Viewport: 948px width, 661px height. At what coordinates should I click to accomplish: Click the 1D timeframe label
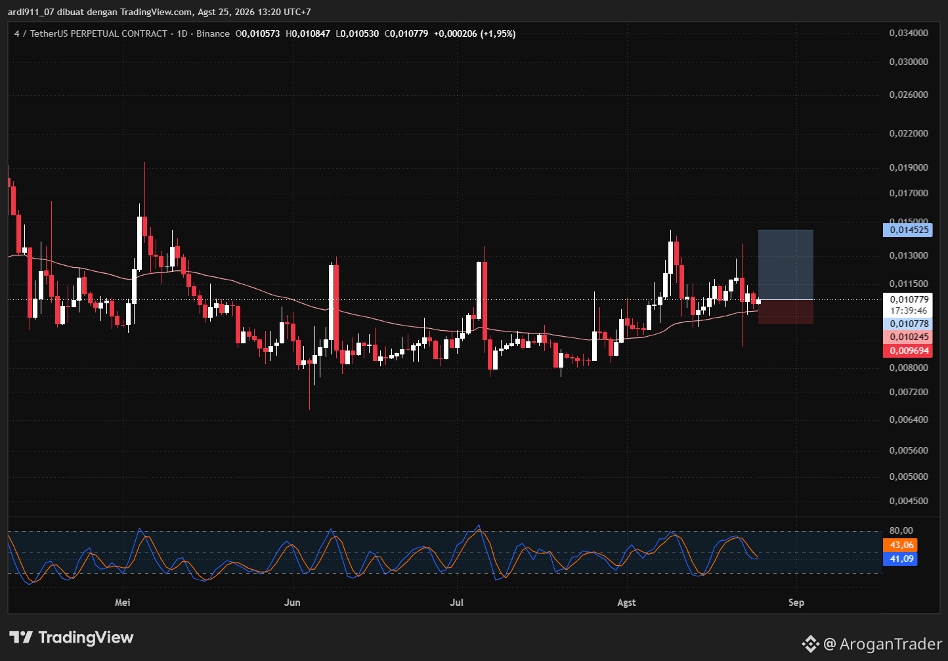[x=183, y=33]
